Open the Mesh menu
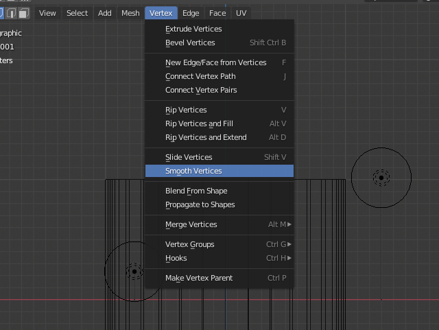 (x=130, y=13)
